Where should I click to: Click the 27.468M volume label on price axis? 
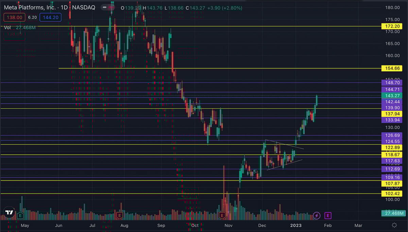pyautogui.click(x=393, y=213)
